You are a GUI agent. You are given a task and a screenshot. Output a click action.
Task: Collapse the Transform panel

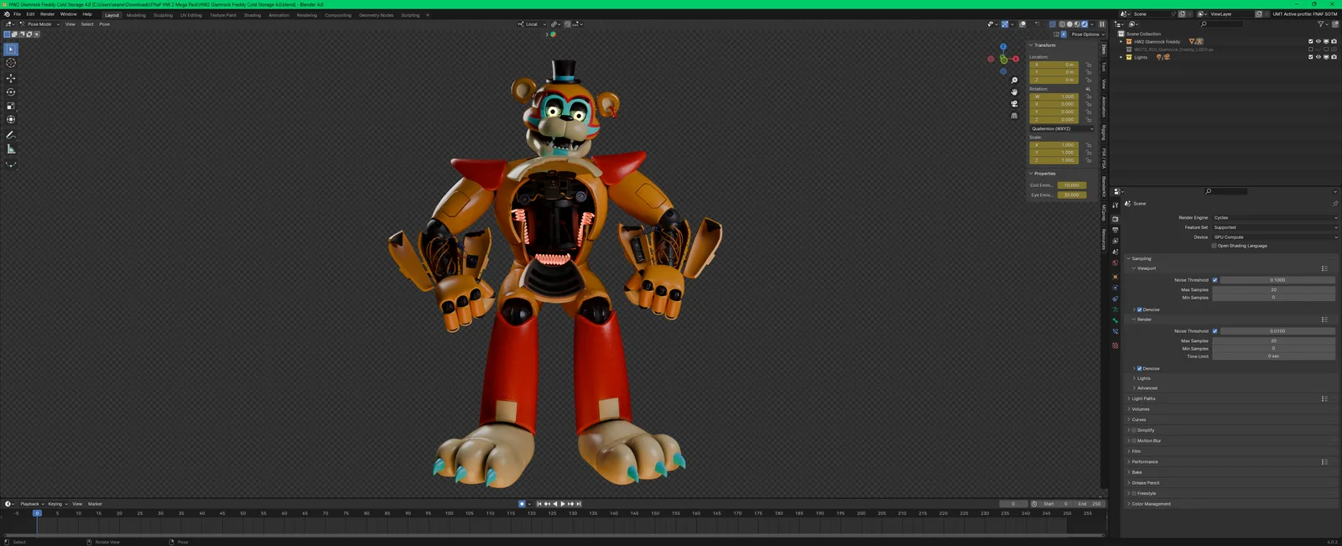point(1044,45)
